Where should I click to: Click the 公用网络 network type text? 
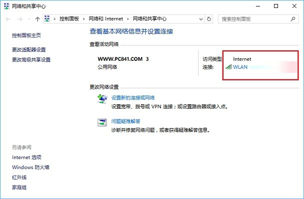coord(107,67)
